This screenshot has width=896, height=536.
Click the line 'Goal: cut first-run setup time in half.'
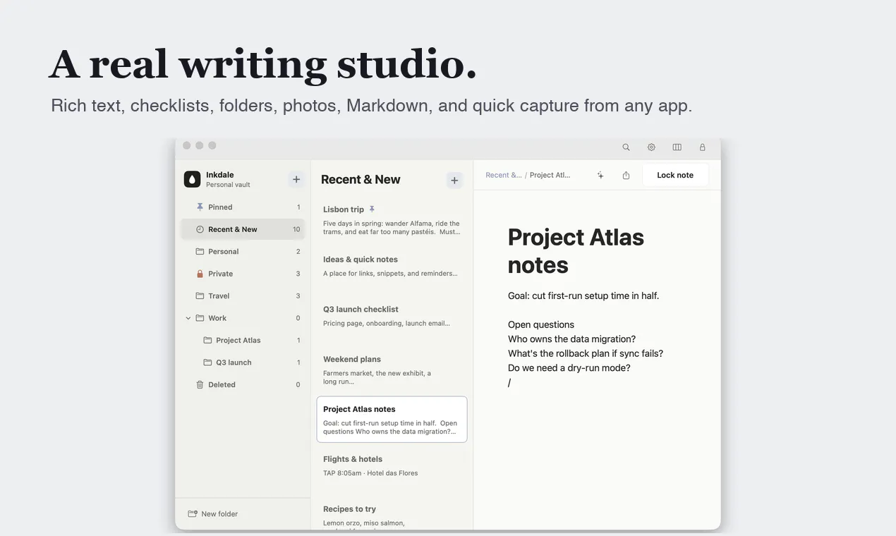point(583,296)
